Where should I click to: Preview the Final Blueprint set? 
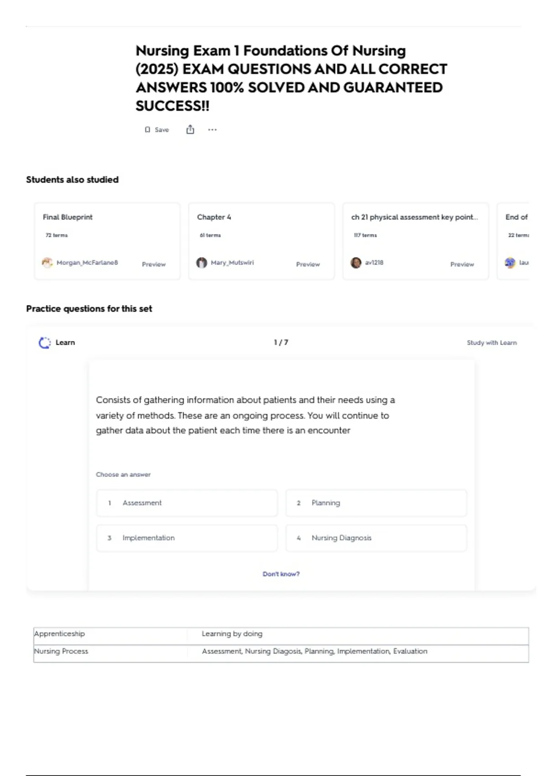pos(154,264)
